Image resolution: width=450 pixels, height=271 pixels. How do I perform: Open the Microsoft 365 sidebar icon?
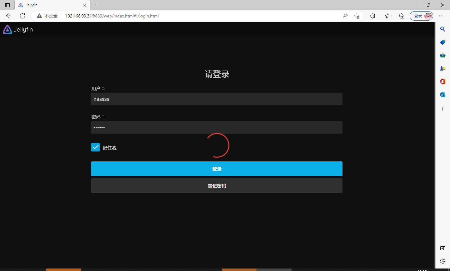click(x=442, y=81)
